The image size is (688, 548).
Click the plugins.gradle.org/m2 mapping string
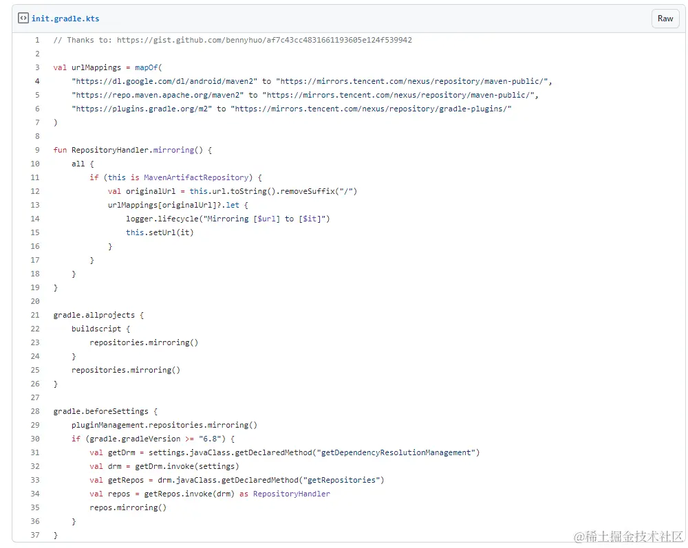tap(142, 109)
